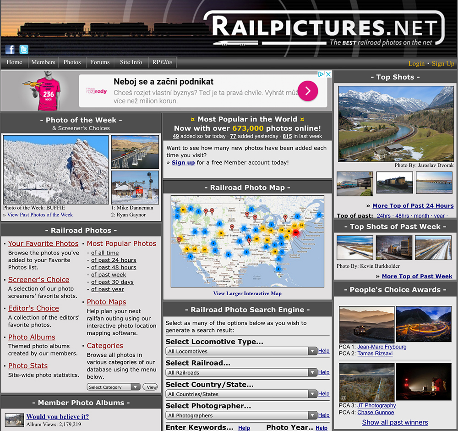This screenshot has width=458, height=431.
Task: Open Screener's Choice link
Action: (38, 280)
